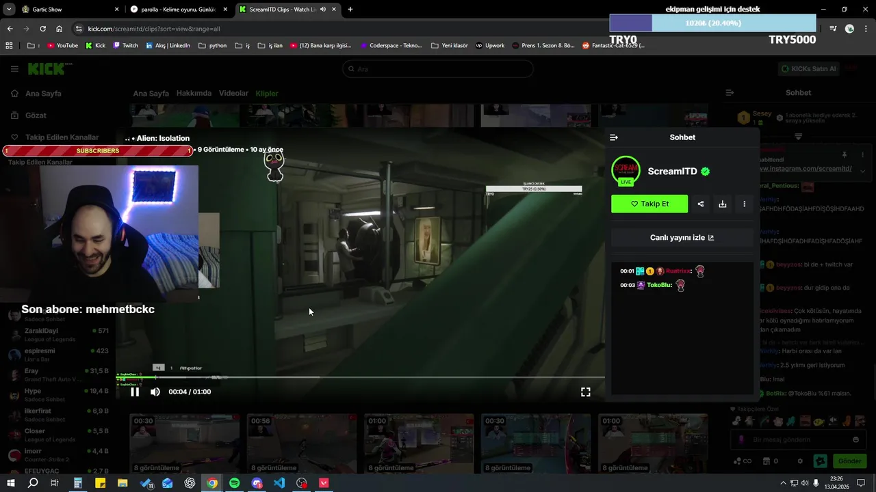
Task: Click the KICK logo
Action: coord(47,69)
